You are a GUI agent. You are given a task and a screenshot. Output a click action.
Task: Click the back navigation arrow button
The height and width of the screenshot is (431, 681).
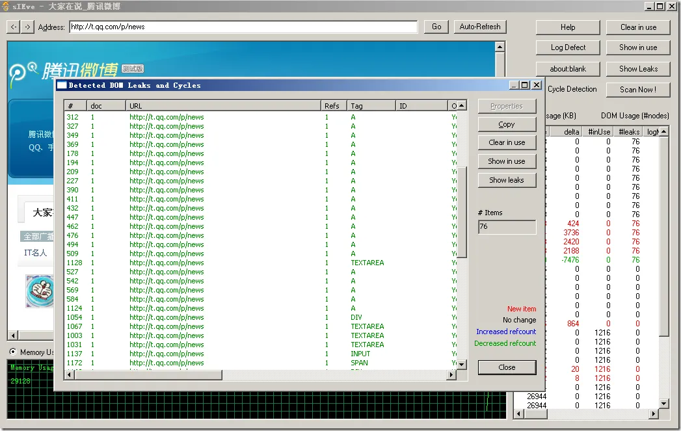[14, 27]
